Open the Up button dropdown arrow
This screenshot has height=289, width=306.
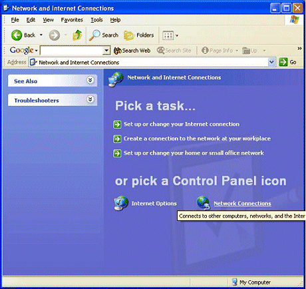[x=264, y=51]
